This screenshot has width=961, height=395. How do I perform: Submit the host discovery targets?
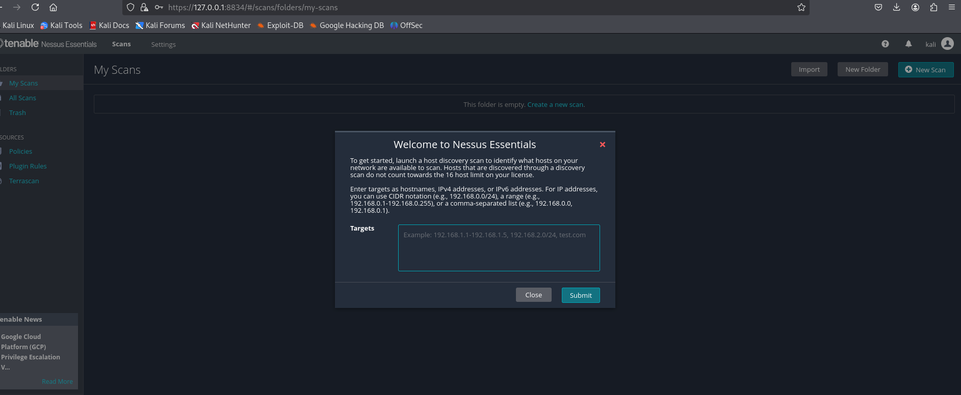(581, 295)
